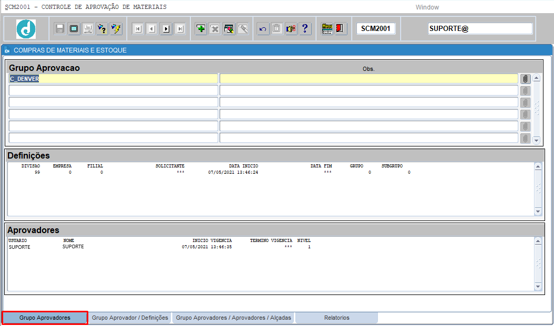Click the delete record X icon
Screen dimensions: 554x326
click(x=215, y=28)
